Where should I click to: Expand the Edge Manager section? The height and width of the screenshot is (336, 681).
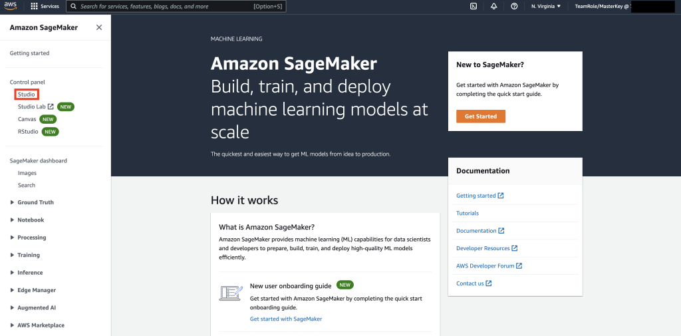click(33, 290)
